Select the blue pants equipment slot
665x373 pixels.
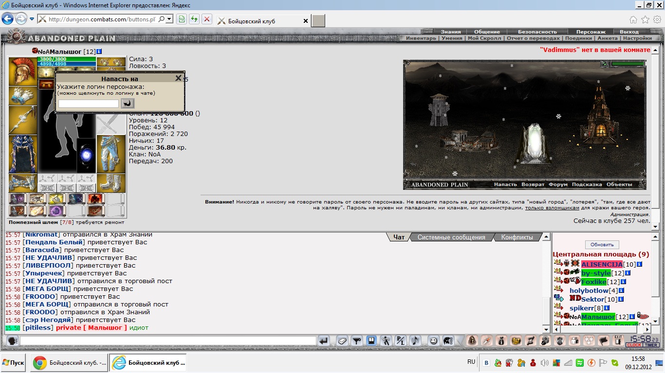[x=111, y=154]
